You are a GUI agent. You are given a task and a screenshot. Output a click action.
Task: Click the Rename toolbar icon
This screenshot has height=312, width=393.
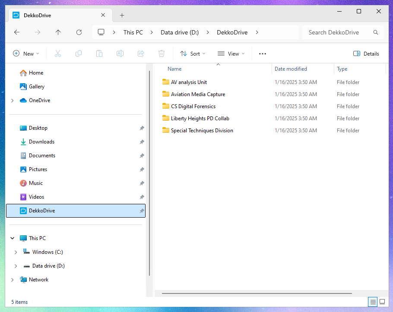coord(120,53)
